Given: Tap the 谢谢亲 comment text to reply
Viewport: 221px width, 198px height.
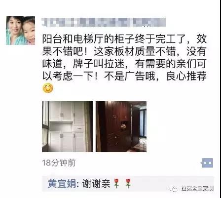Looking at the screenshot, I should (96, 184).
